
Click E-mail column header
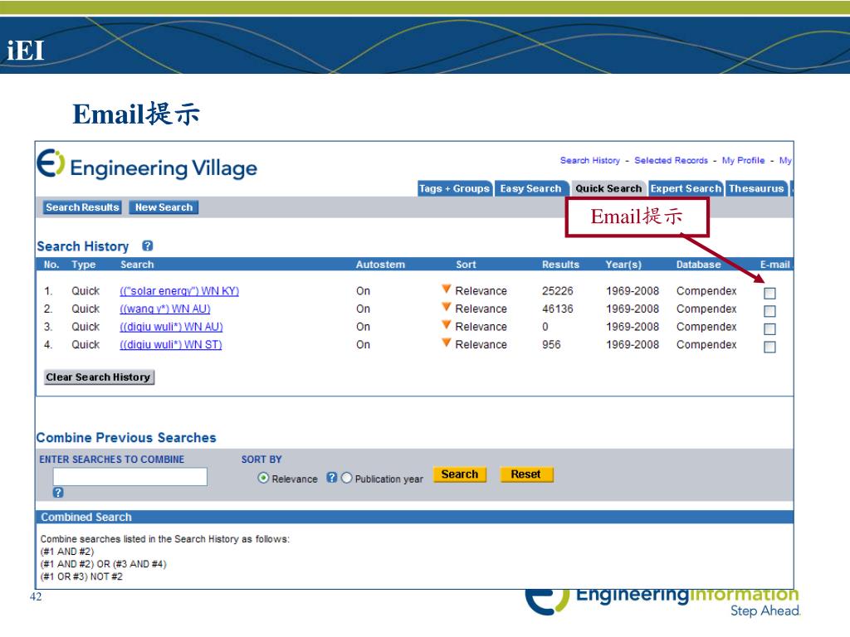[x=774, y=265]
